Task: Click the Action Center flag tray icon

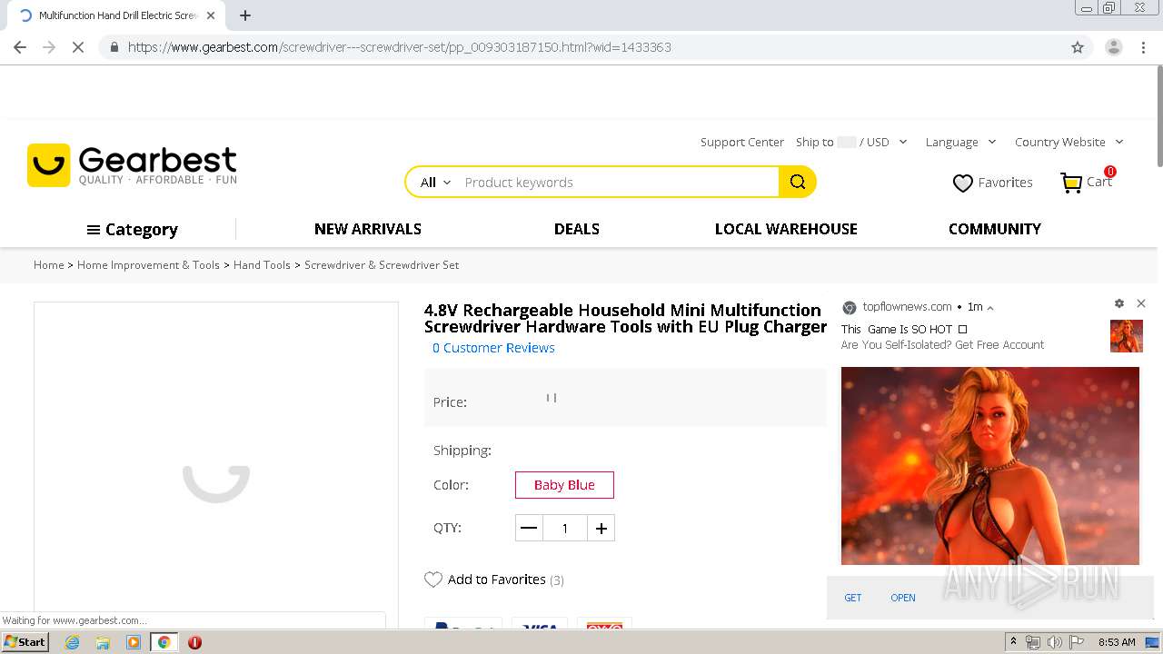Action: [1077, 642]
